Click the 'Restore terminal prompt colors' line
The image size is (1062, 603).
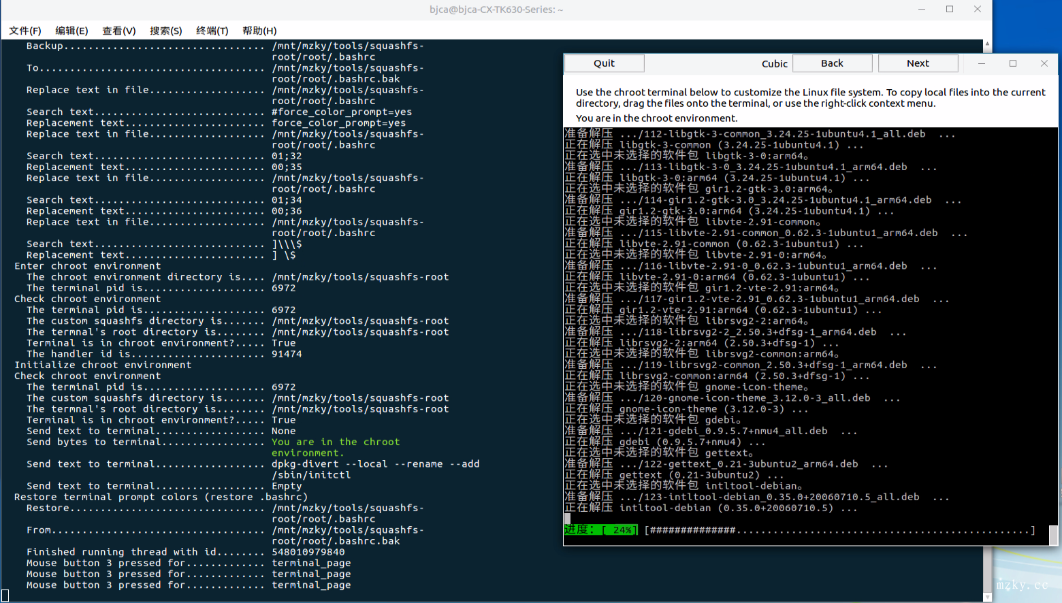coord(161,498)
